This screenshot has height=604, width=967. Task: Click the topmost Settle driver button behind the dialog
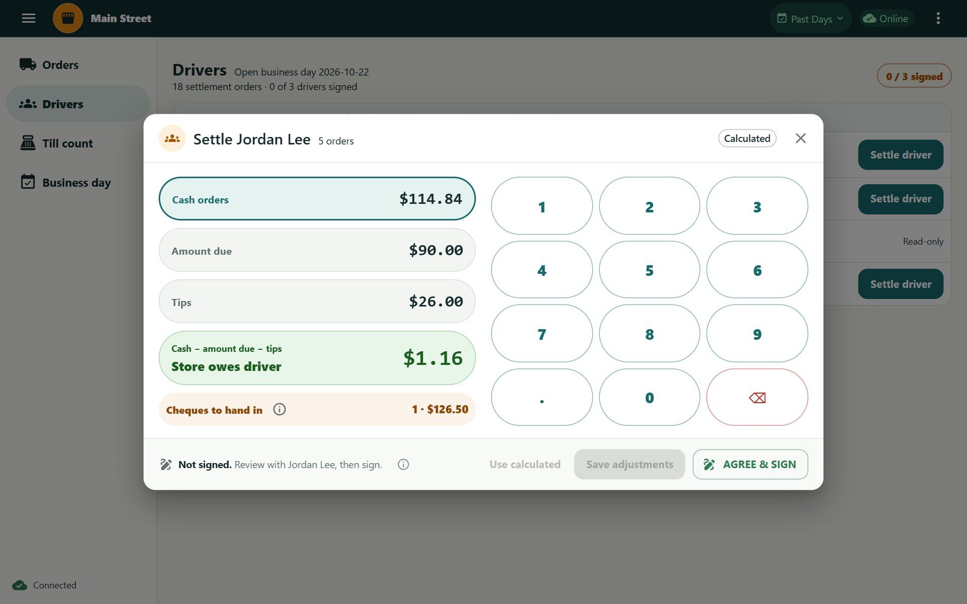[901, 155]
